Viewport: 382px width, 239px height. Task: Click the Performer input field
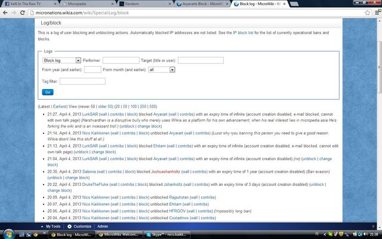click(x=121, y=60)
